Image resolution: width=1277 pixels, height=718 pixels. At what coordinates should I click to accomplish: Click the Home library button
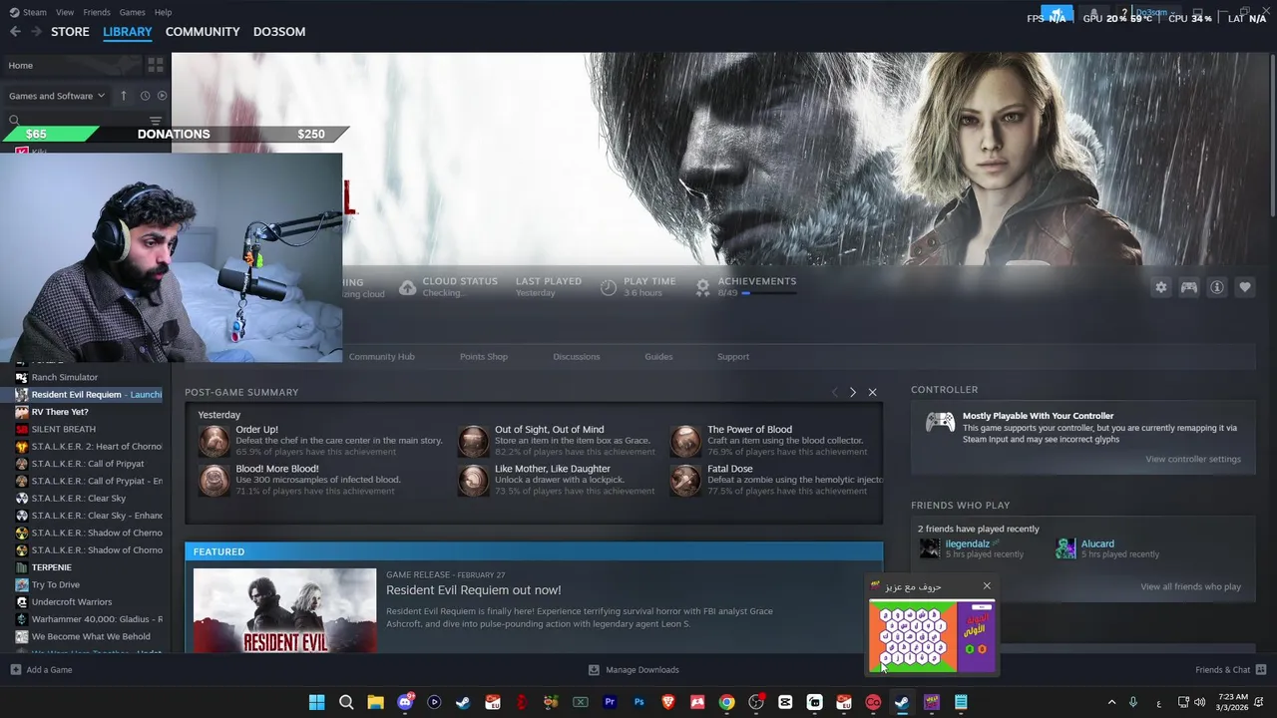click(71, 65)
